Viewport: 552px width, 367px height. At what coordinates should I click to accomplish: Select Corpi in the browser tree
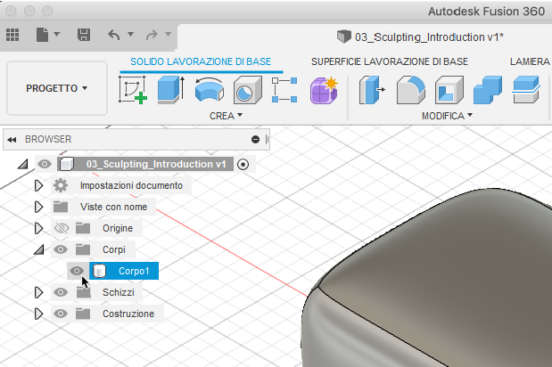[x=114, y=249]
